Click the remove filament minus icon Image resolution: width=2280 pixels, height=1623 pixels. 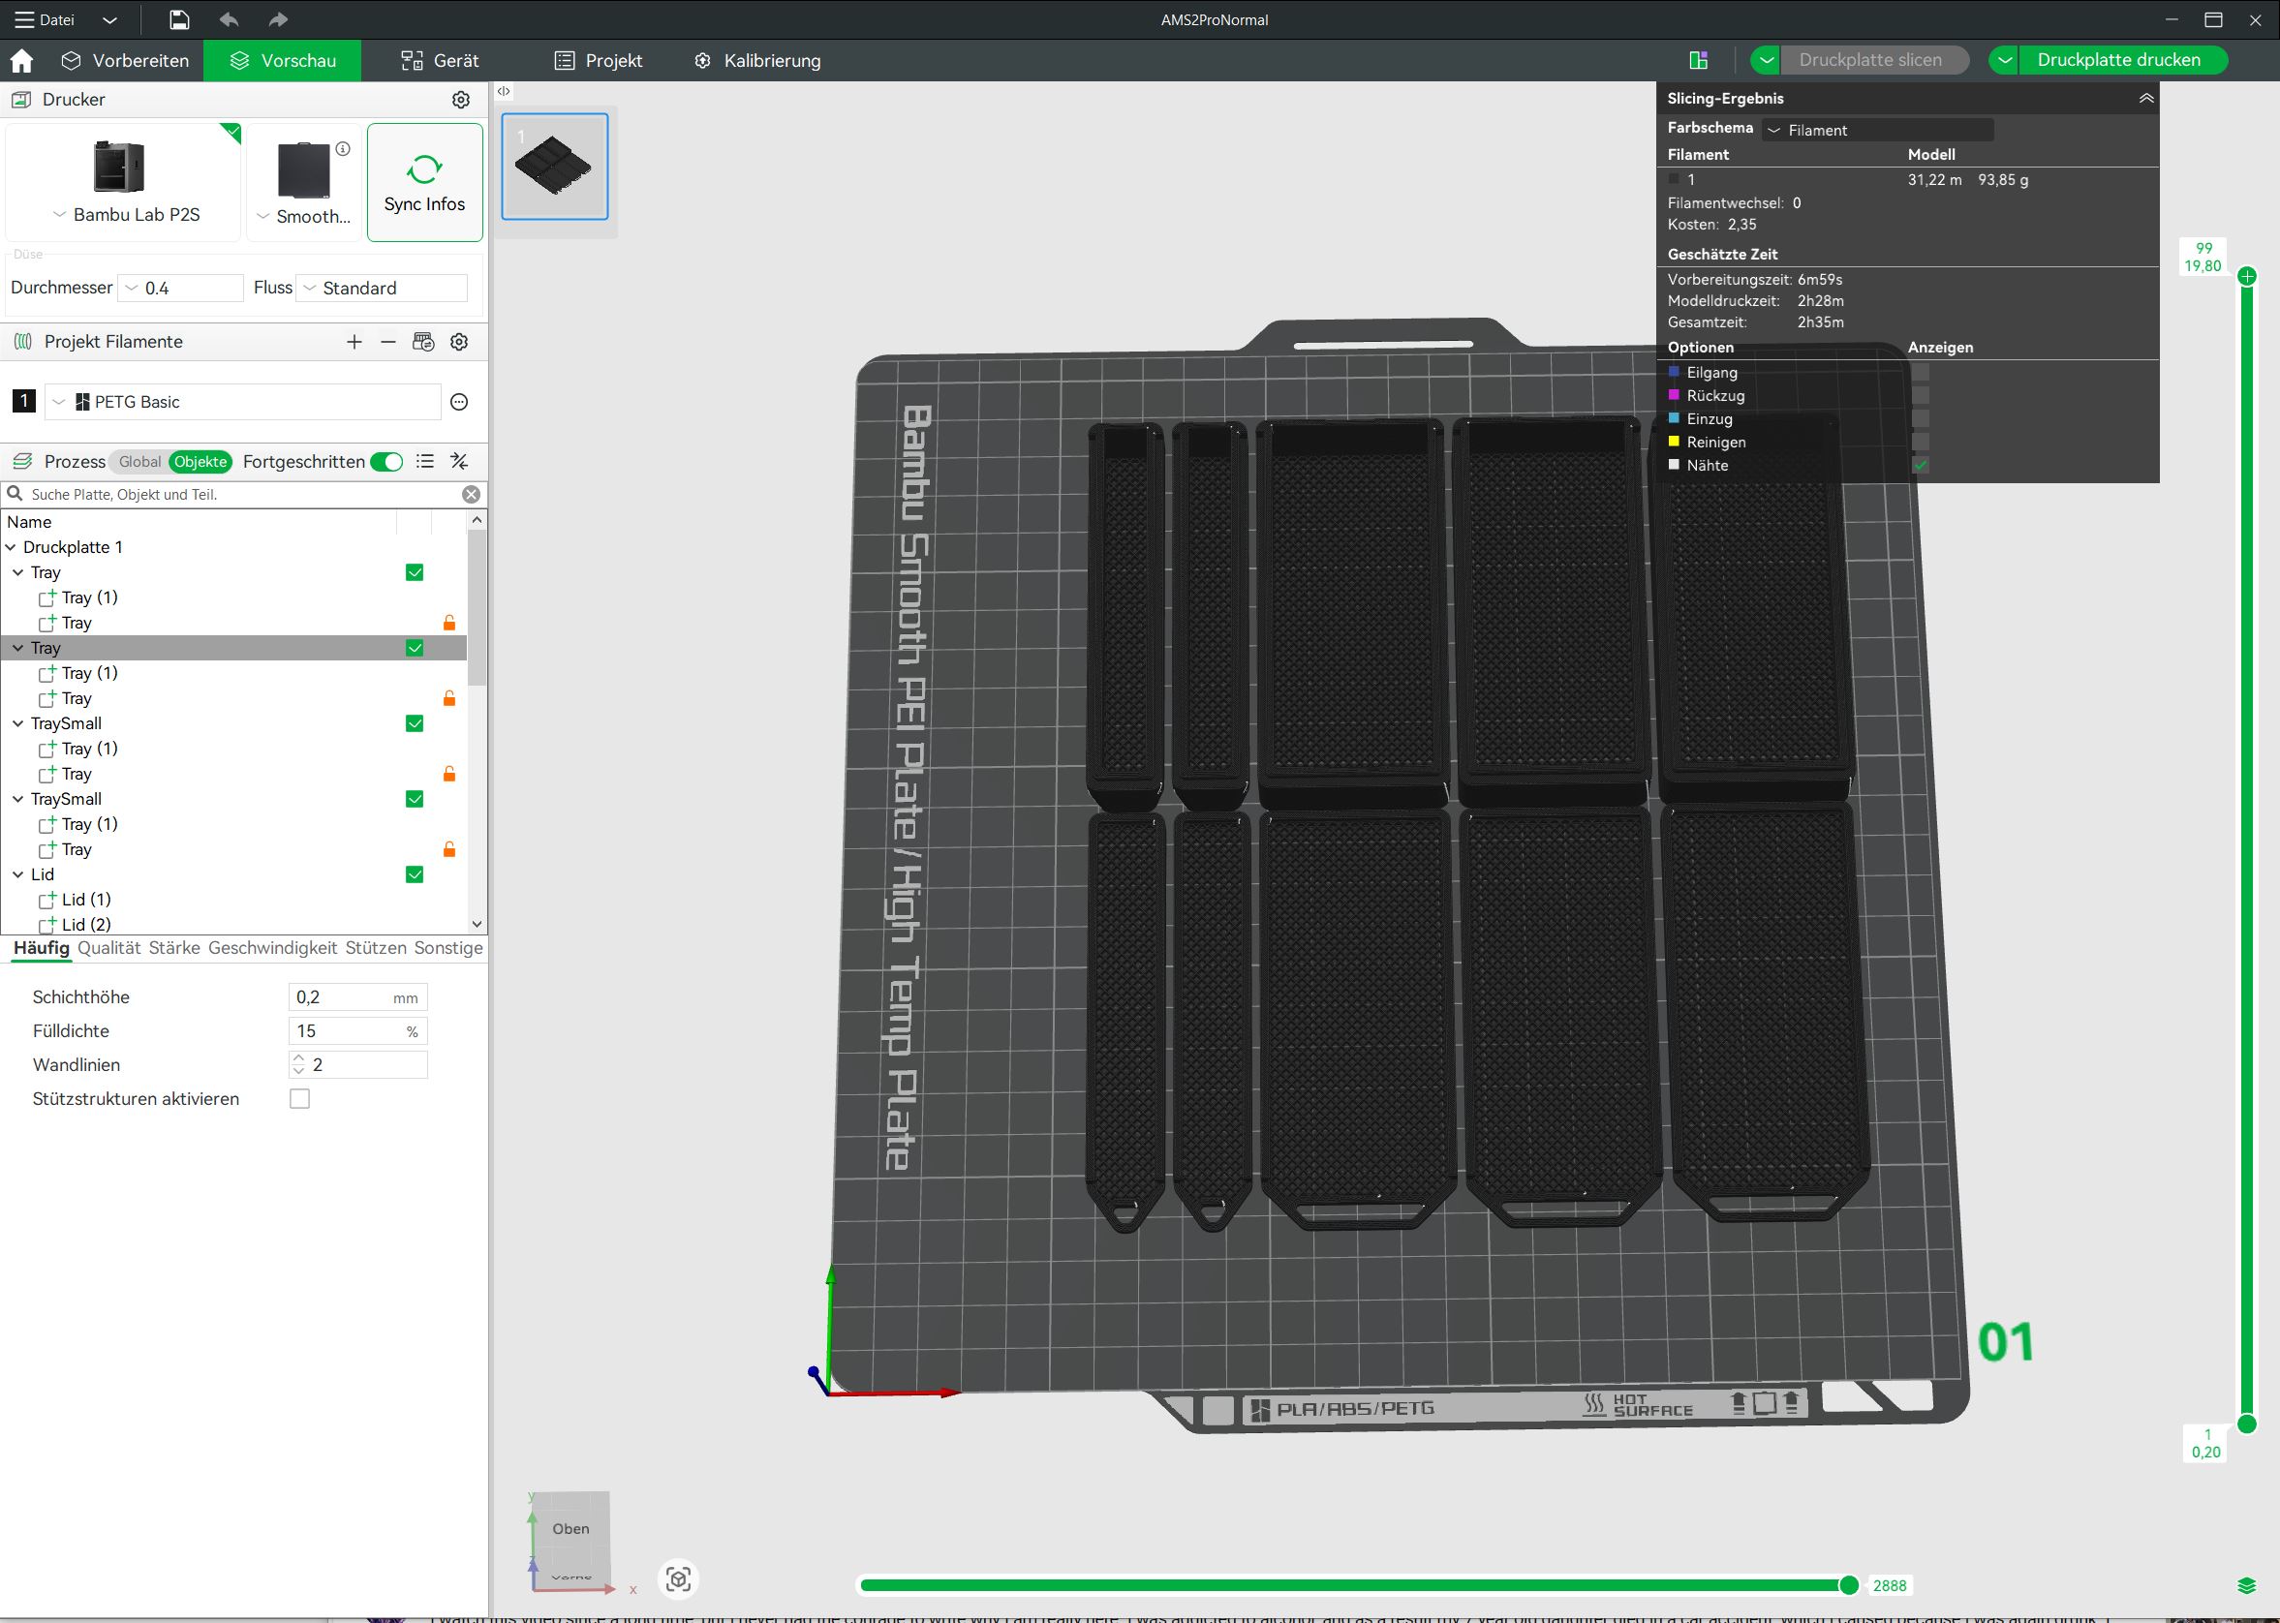click(x=387, y=342)
